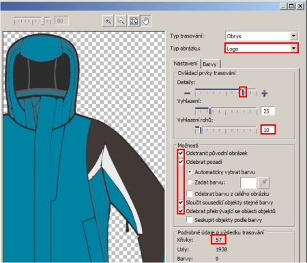The height and width of the screenshot is (263, 307).
Task: Click the Vyhlazení value field showing 25
Action: (268, 111)
